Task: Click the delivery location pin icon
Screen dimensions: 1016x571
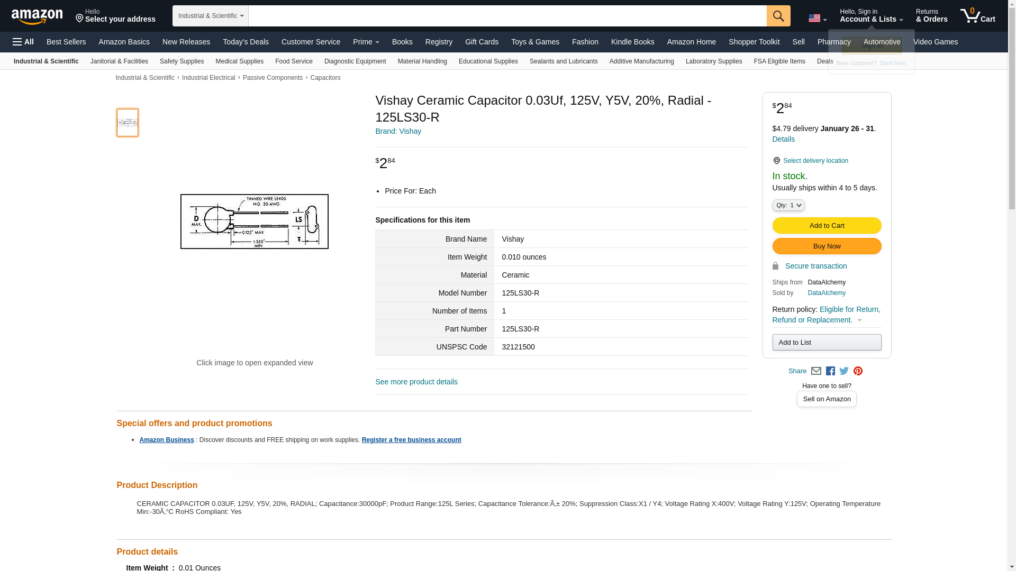Action: pos(776,161)
